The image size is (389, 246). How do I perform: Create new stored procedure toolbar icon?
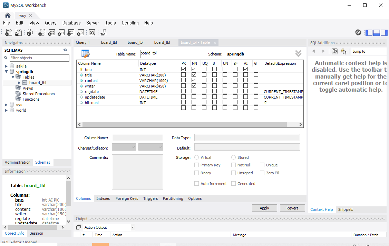71,32
